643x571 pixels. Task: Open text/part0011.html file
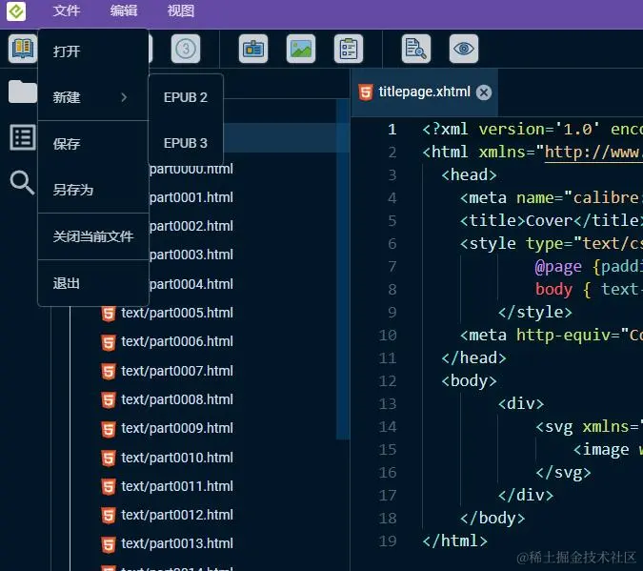(x=177, y=486)
